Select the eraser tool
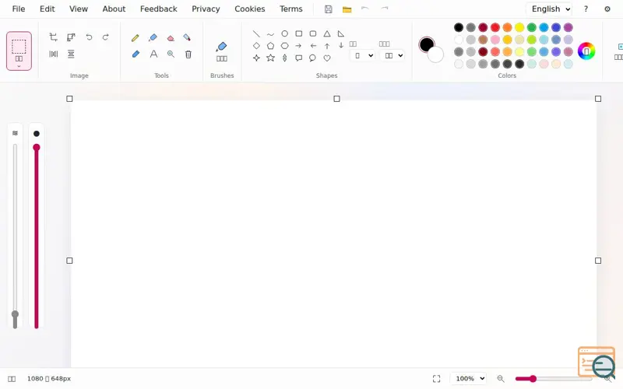 (171, 37)
